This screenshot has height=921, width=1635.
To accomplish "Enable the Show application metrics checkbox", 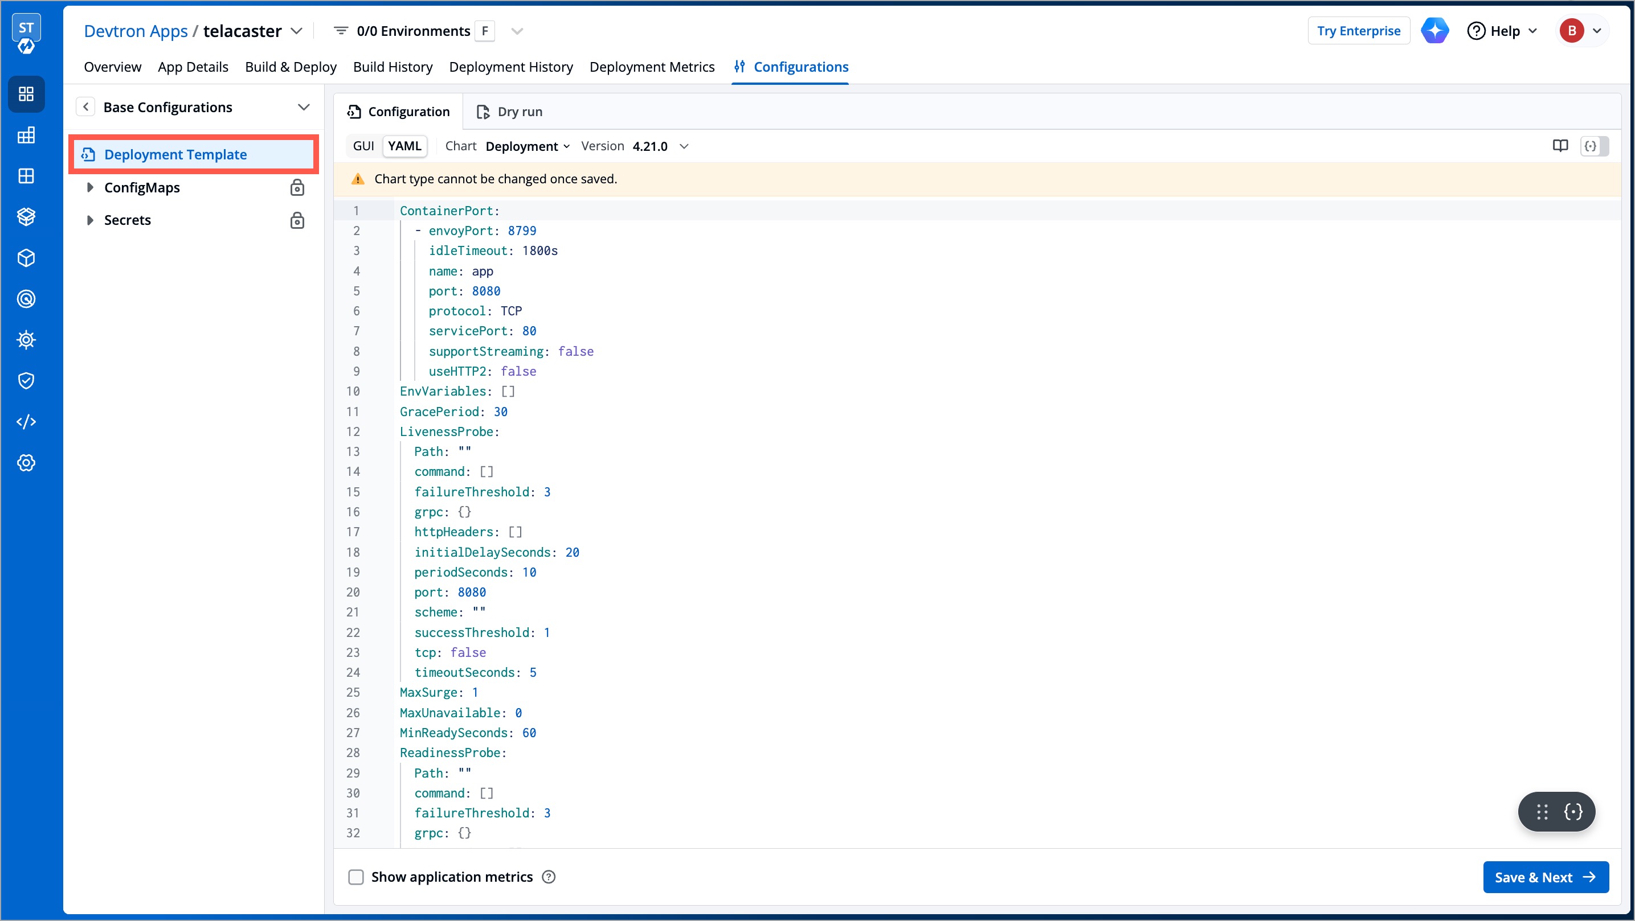I will 357,877.
